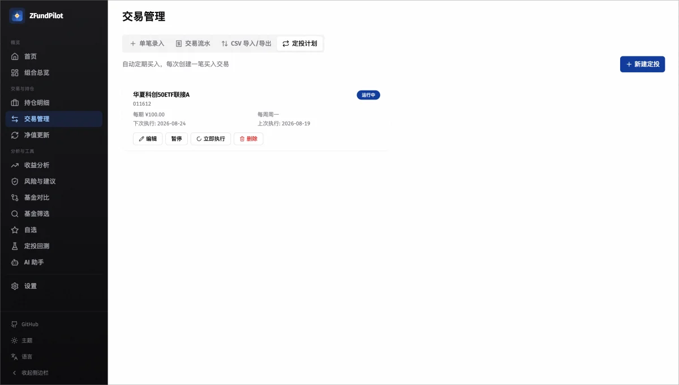Click the ZFundPilot app name text
The width and height of the screenshot is (679, 385).
coord(46,16)
